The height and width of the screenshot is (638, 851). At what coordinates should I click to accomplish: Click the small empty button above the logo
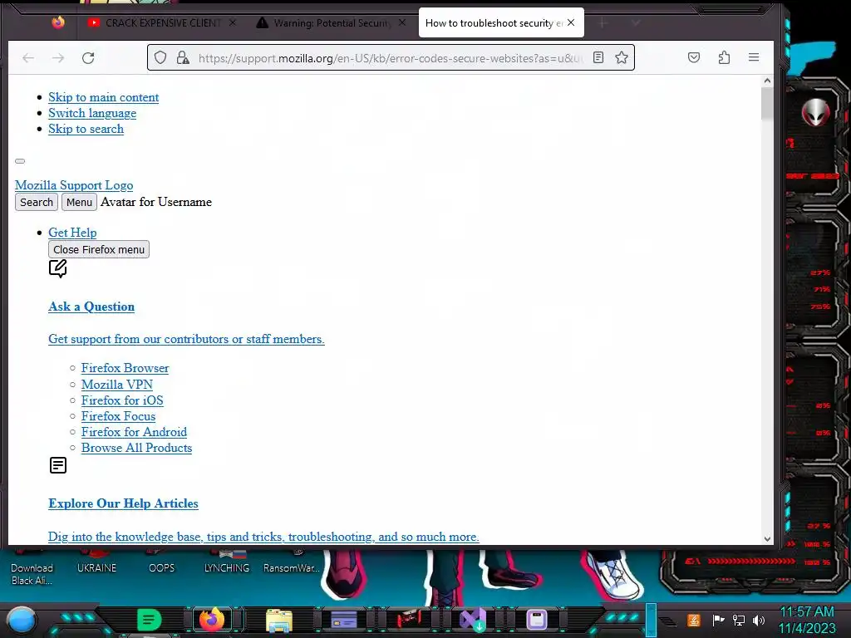click(20, 161)
